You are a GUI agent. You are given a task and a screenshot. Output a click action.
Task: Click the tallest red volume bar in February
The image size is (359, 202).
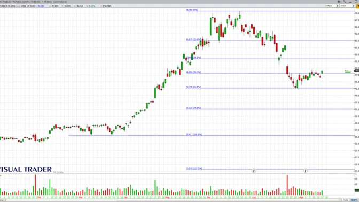(x=35, y=185)
